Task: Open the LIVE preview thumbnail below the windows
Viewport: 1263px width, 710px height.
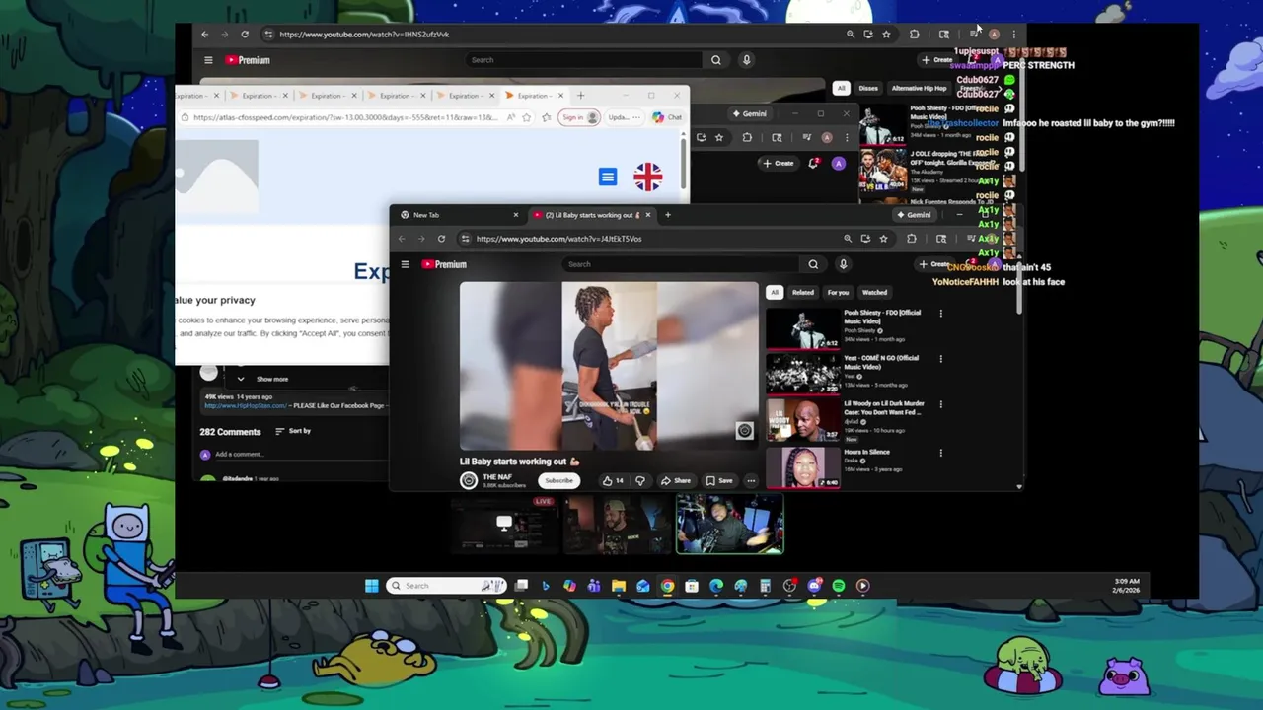Action: click(503, 525)
